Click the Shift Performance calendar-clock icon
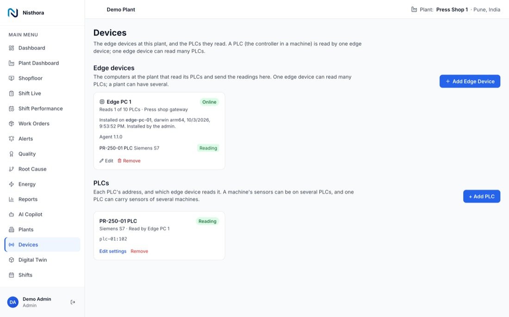 [12, 108]
